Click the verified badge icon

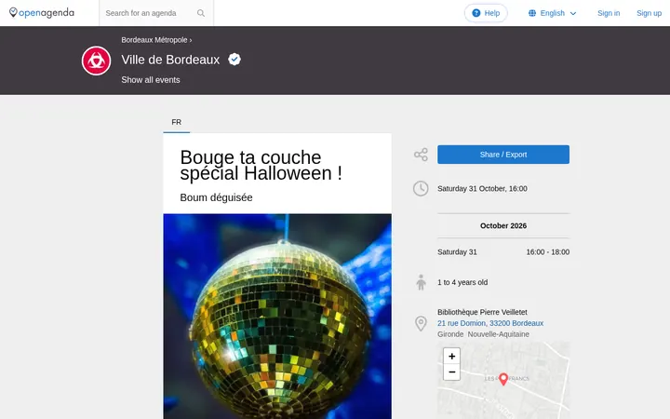pos(234,60)
